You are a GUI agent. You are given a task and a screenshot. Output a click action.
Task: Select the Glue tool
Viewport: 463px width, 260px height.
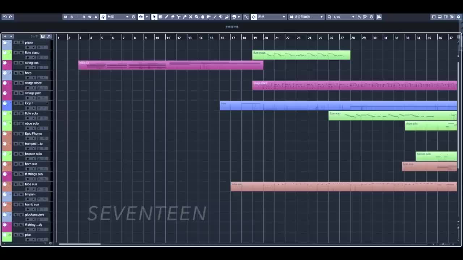pyautogui.click(x=184, y=17)
